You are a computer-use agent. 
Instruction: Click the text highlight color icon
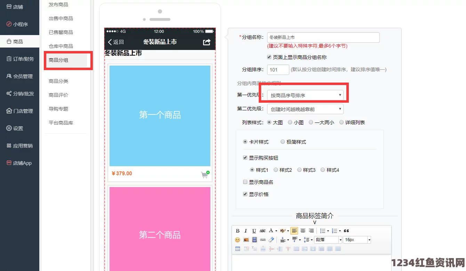point(283,231)
